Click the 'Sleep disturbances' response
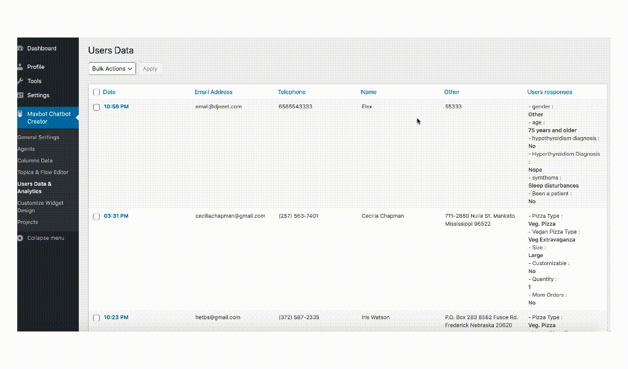 pyautogui.click(x=554, y=186)
